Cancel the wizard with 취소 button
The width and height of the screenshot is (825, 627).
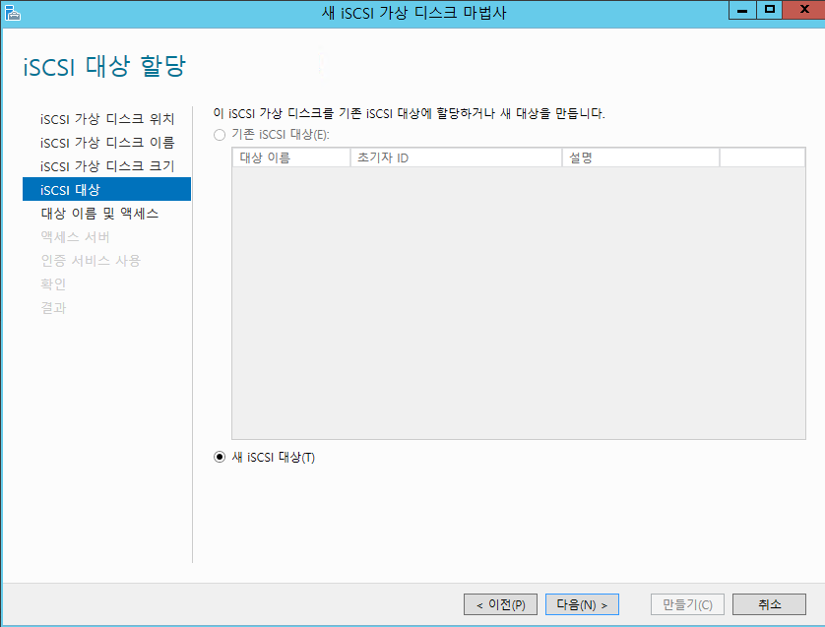pos(770,604)
